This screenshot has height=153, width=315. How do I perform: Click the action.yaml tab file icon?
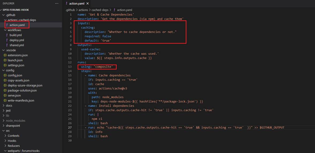coord(67,3)
